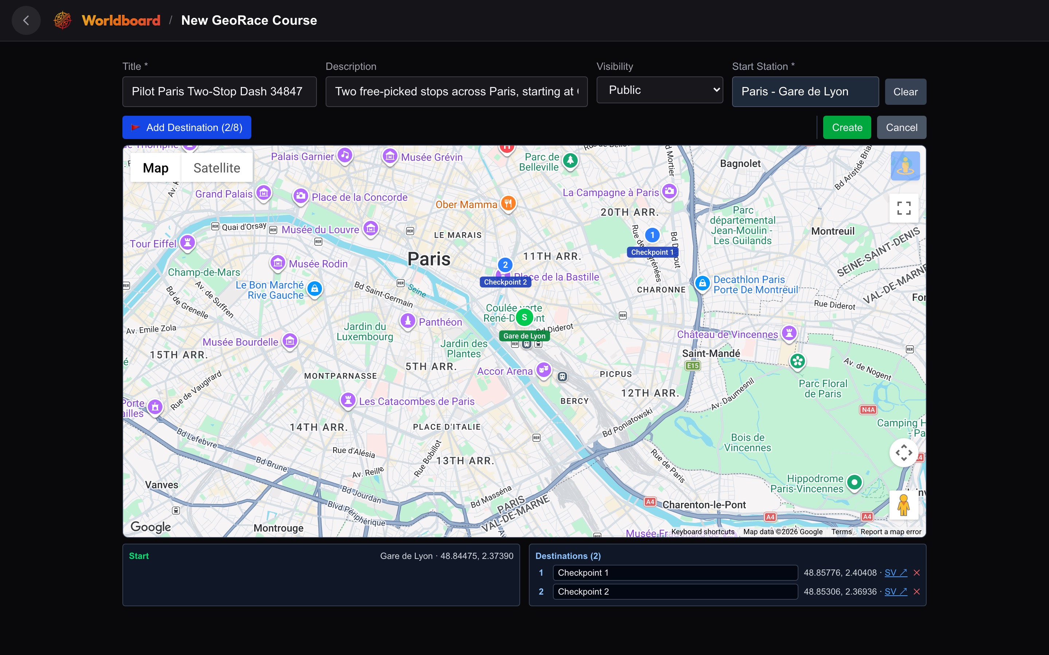The image size is (1049, 655).
Task: Click the 'Destinations (2)' heading
Action: point(568,556)
